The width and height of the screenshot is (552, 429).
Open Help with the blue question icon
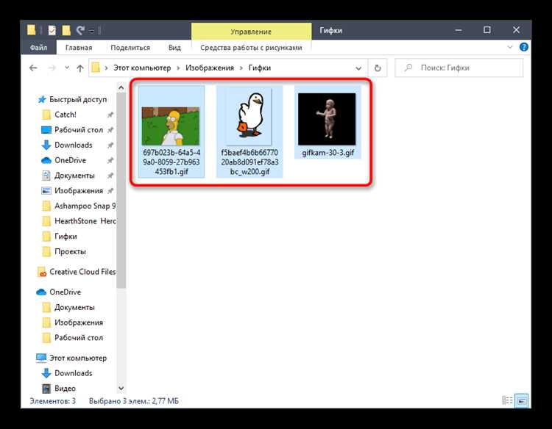coord(524,47)
